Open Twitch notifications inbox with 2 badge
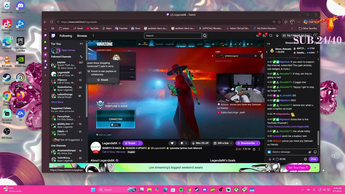The height and width of the screenshot is (194, 345). click(x=264, y=36)
